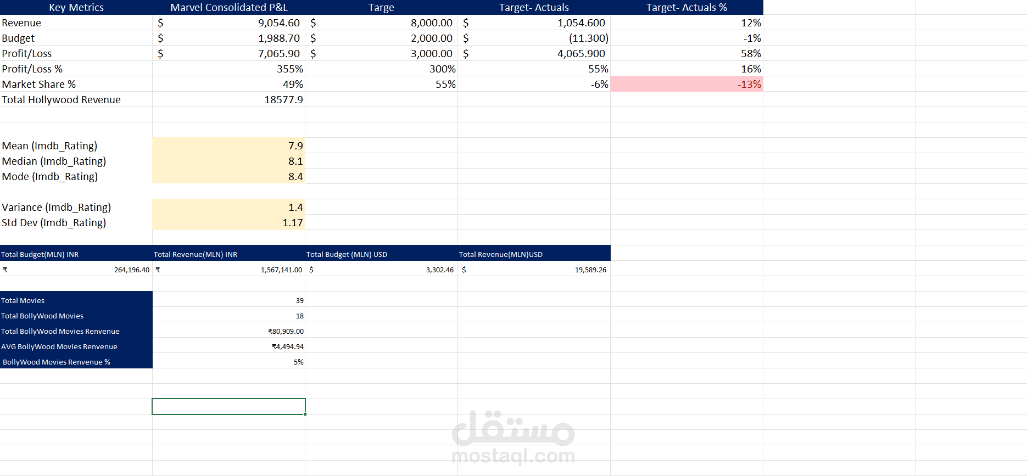Select the 7,065.90 profit value

pos(229,53)
